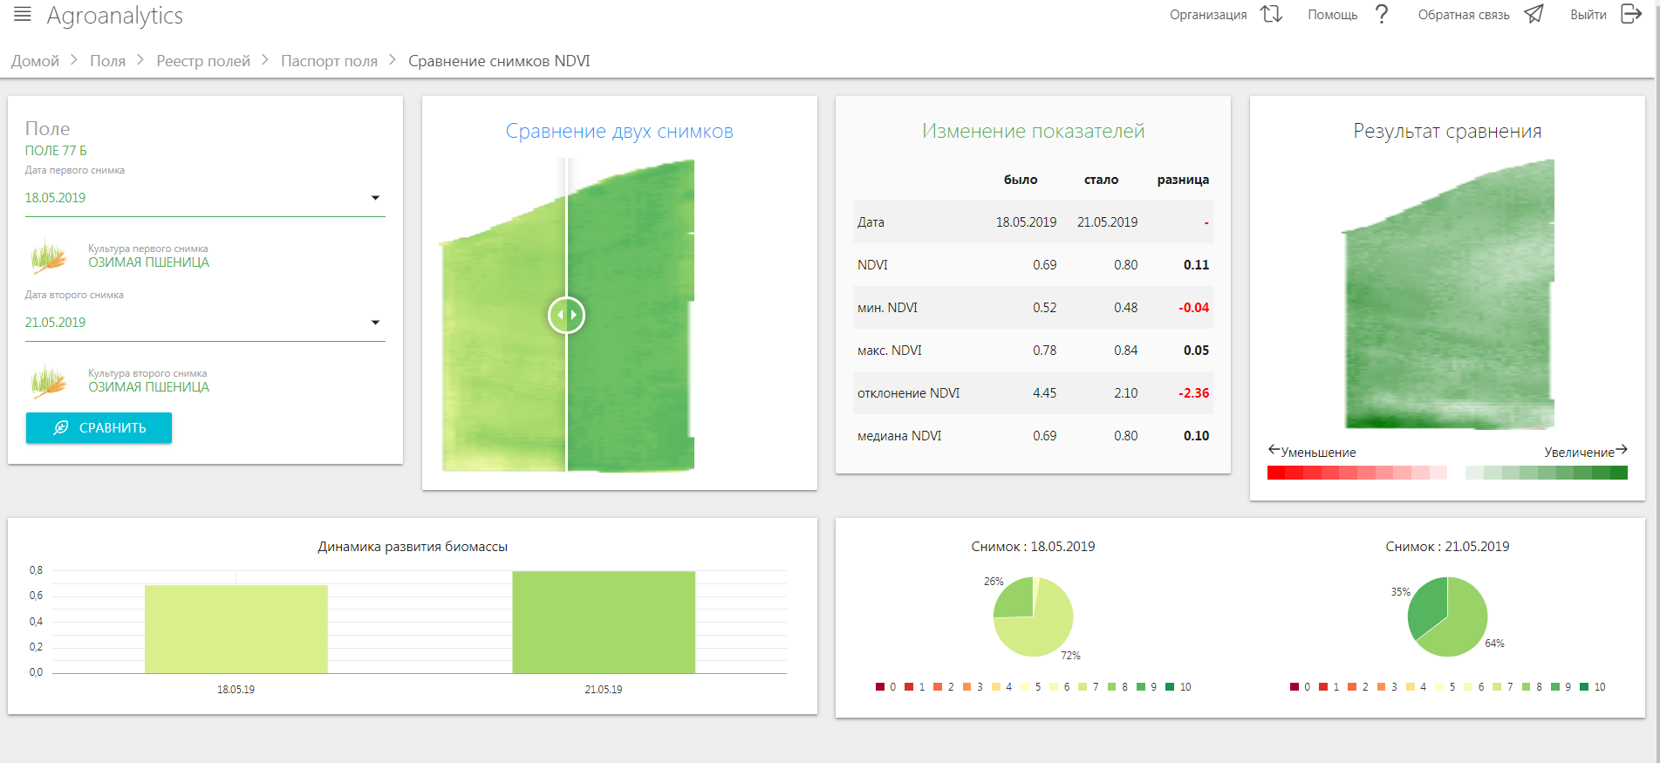The width and height of the screenshot is (1660, 763).
Task: Click the second snapshot wheat crop icon
Action: 49,381
